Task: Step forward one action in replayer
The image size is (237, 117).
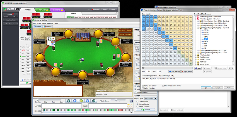Action: [87, 101]
